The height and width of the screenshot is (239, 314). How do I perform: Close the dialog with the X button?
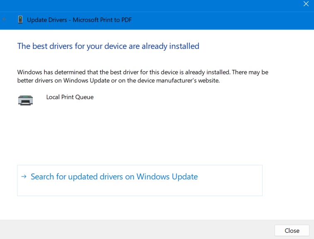[306, 4]
